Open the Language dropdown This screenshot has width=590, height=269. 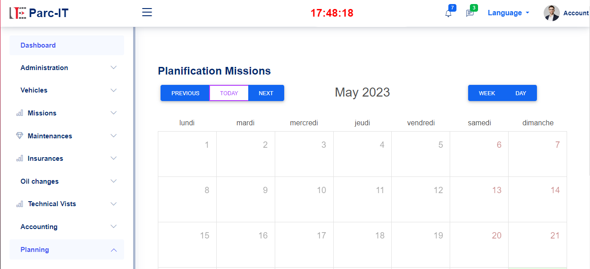[x=508, y=13]
